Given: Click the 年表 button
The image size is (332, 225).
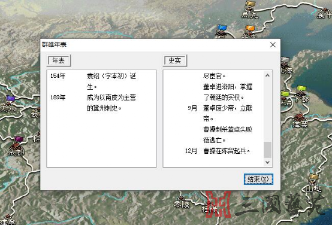Looking at the screenshot, I should (59, 61).
